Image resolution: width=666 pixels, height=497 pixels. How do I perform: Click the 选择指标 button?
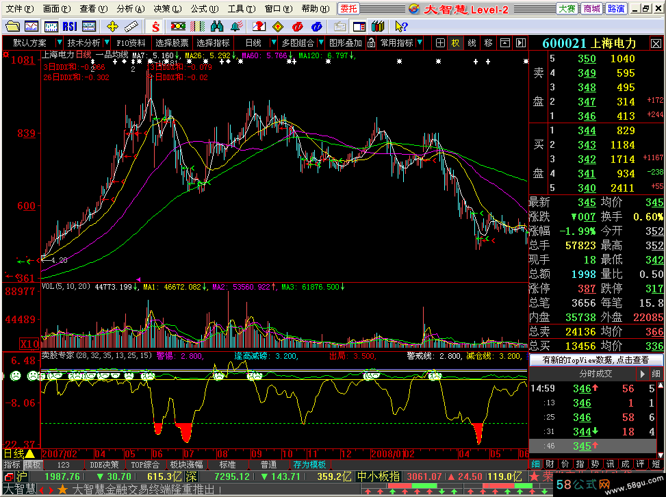(x=213, y=43)
